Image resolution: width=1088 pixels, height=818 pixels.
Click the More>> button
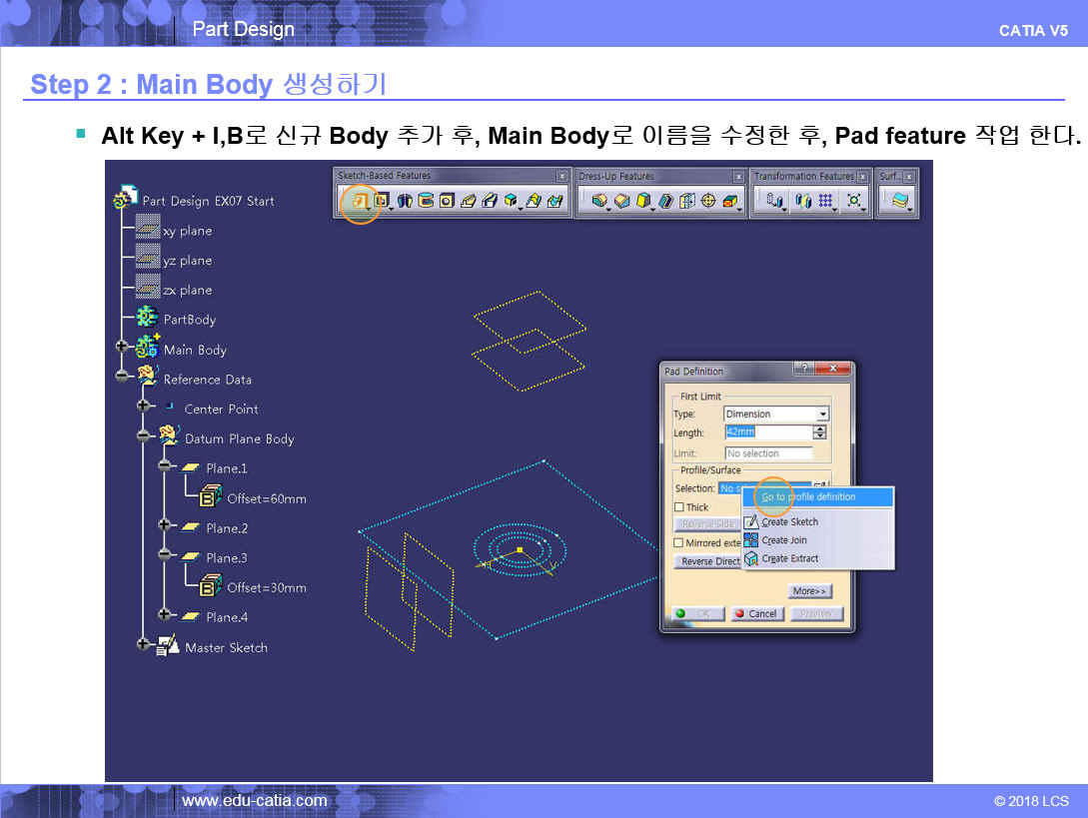click(810, 591)
